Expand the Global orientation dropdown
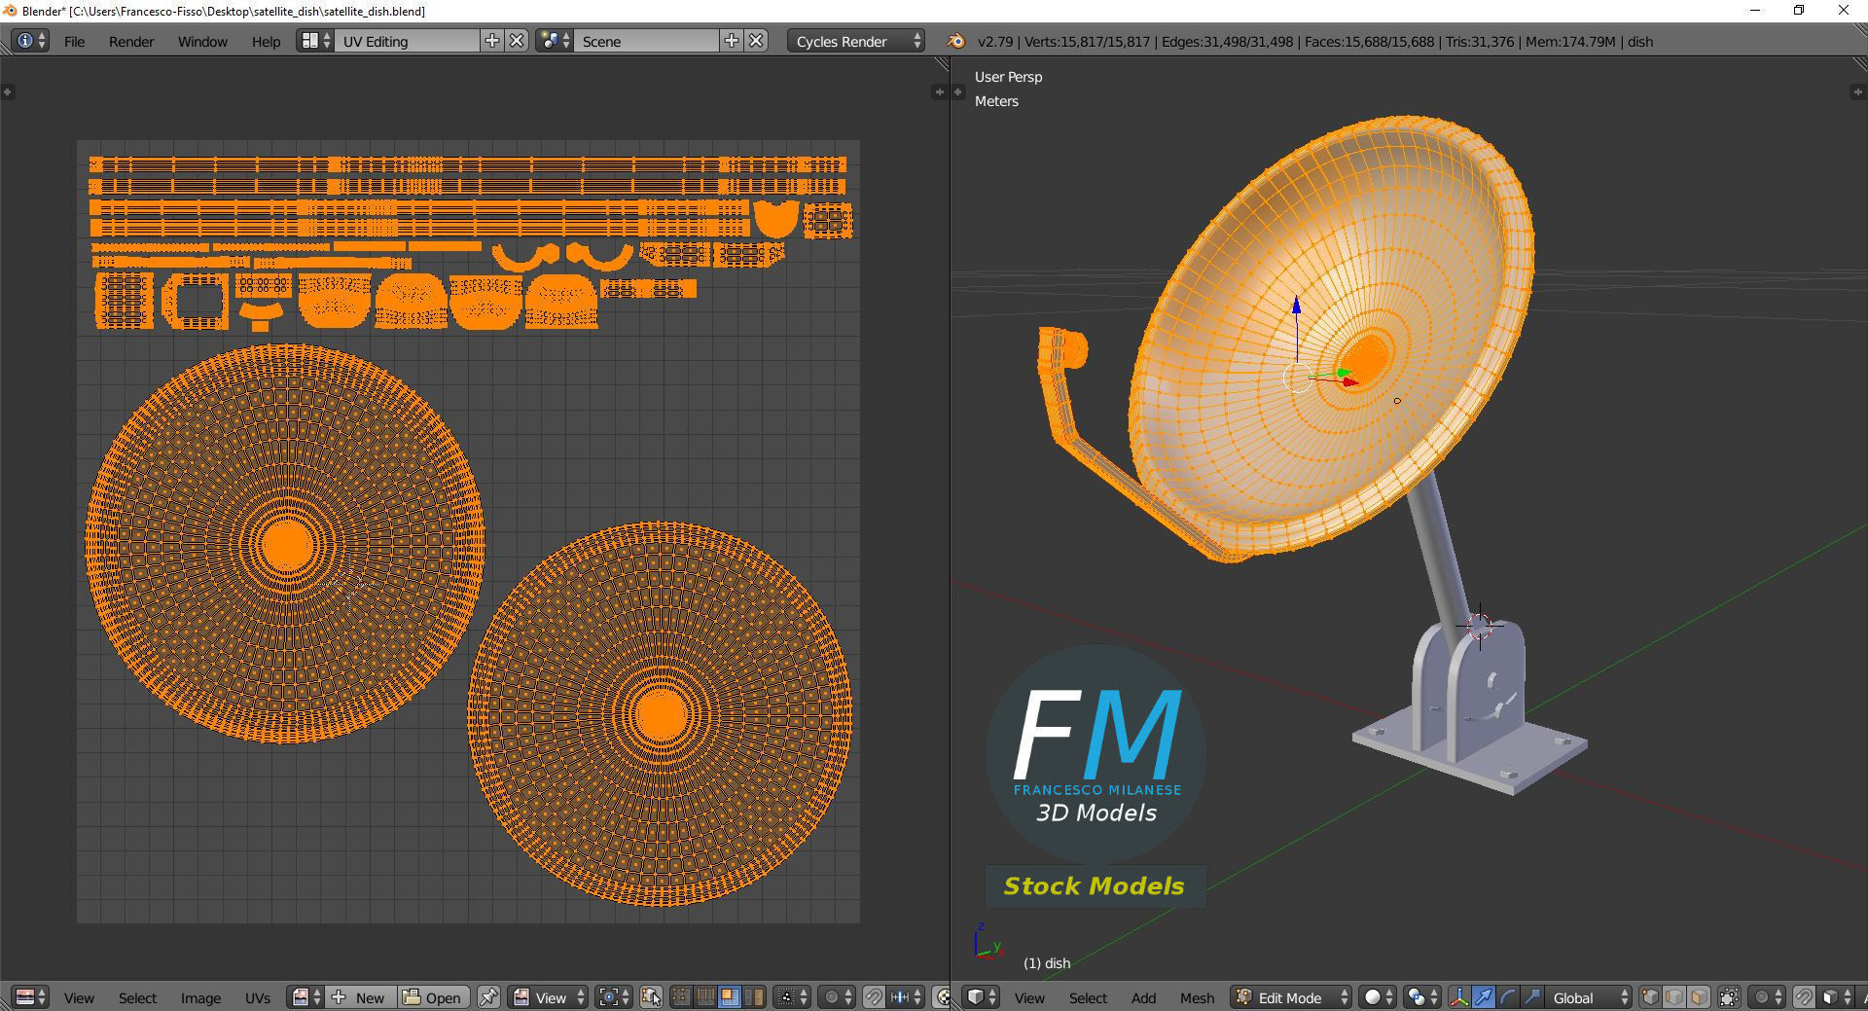This screenshot has width=1868, height=1011. pos(1588,997)
